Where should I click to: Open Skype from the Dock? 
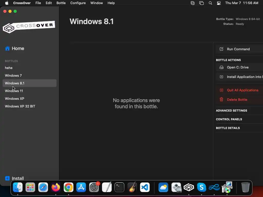click(x=201, y=187)
